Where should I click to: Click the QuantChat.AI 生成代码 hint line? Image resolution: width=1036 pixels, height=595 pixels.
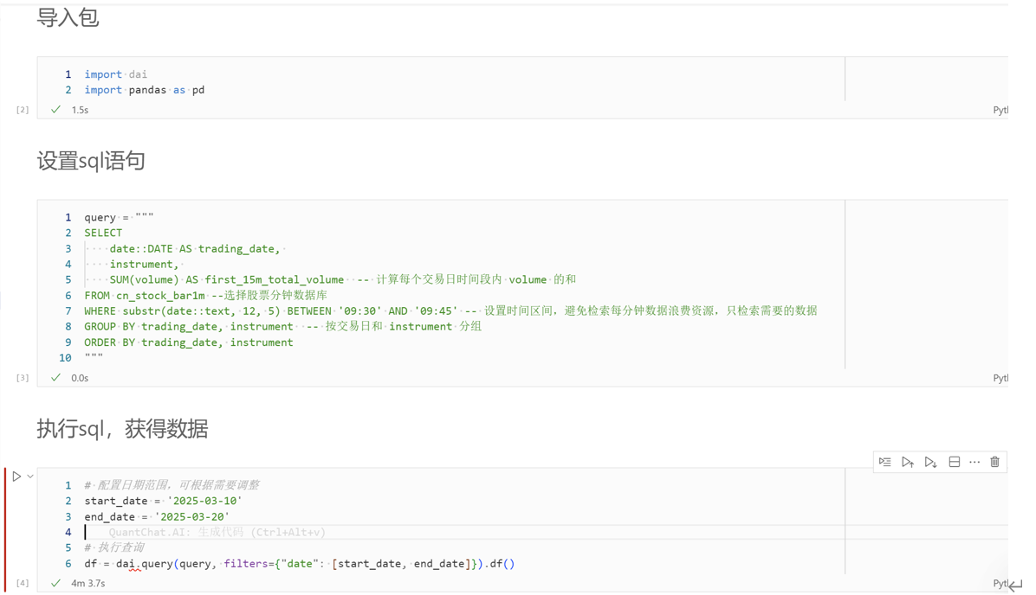coord(217,533)
